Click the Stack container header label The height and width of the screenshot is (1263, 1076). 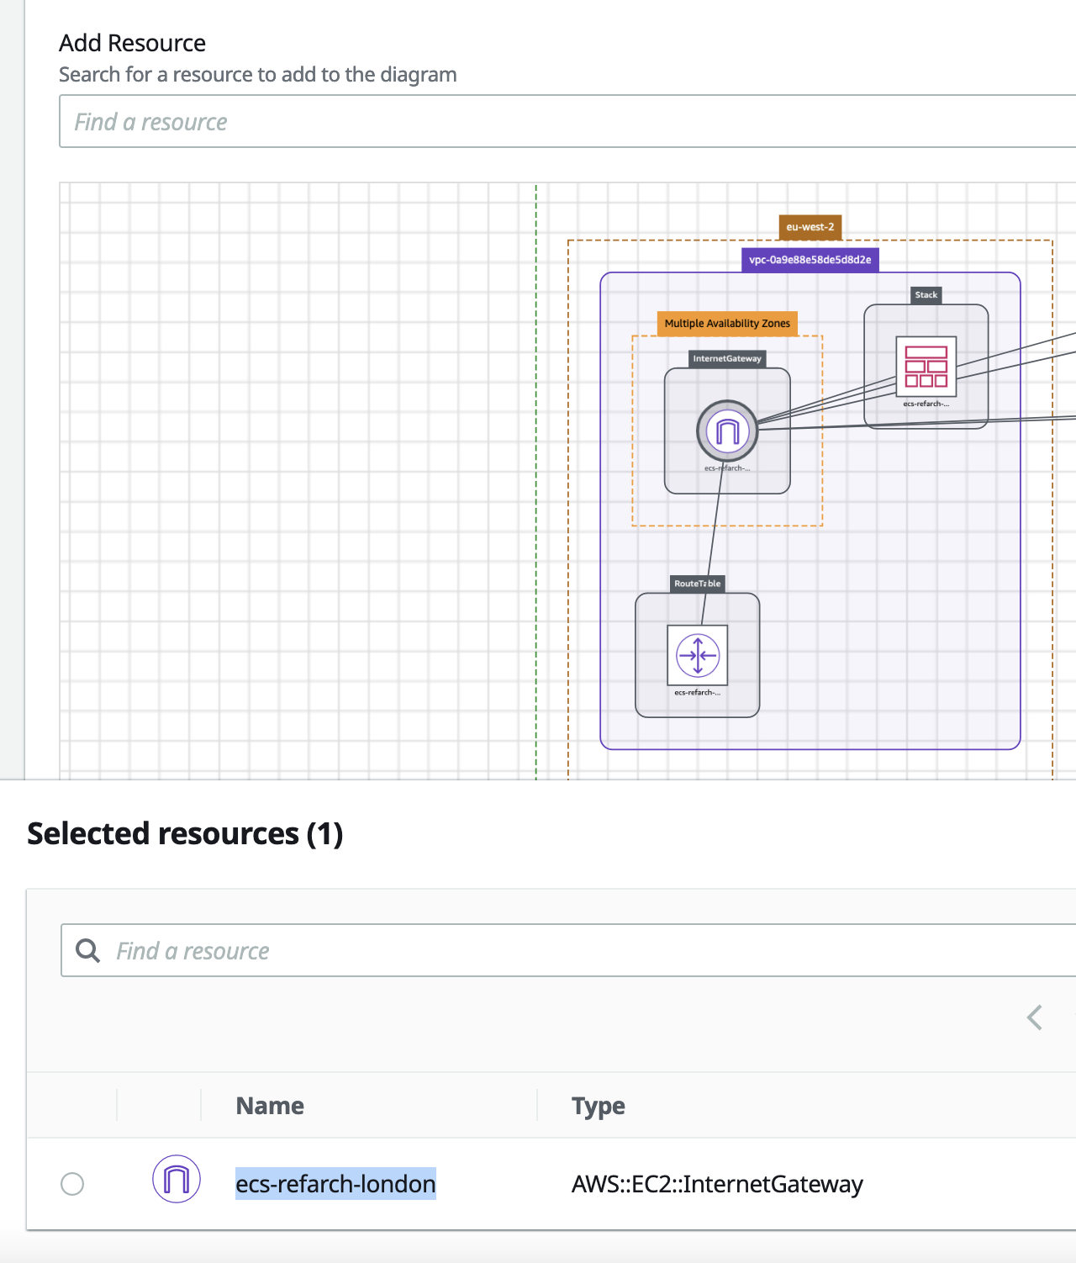pos(926,295)
